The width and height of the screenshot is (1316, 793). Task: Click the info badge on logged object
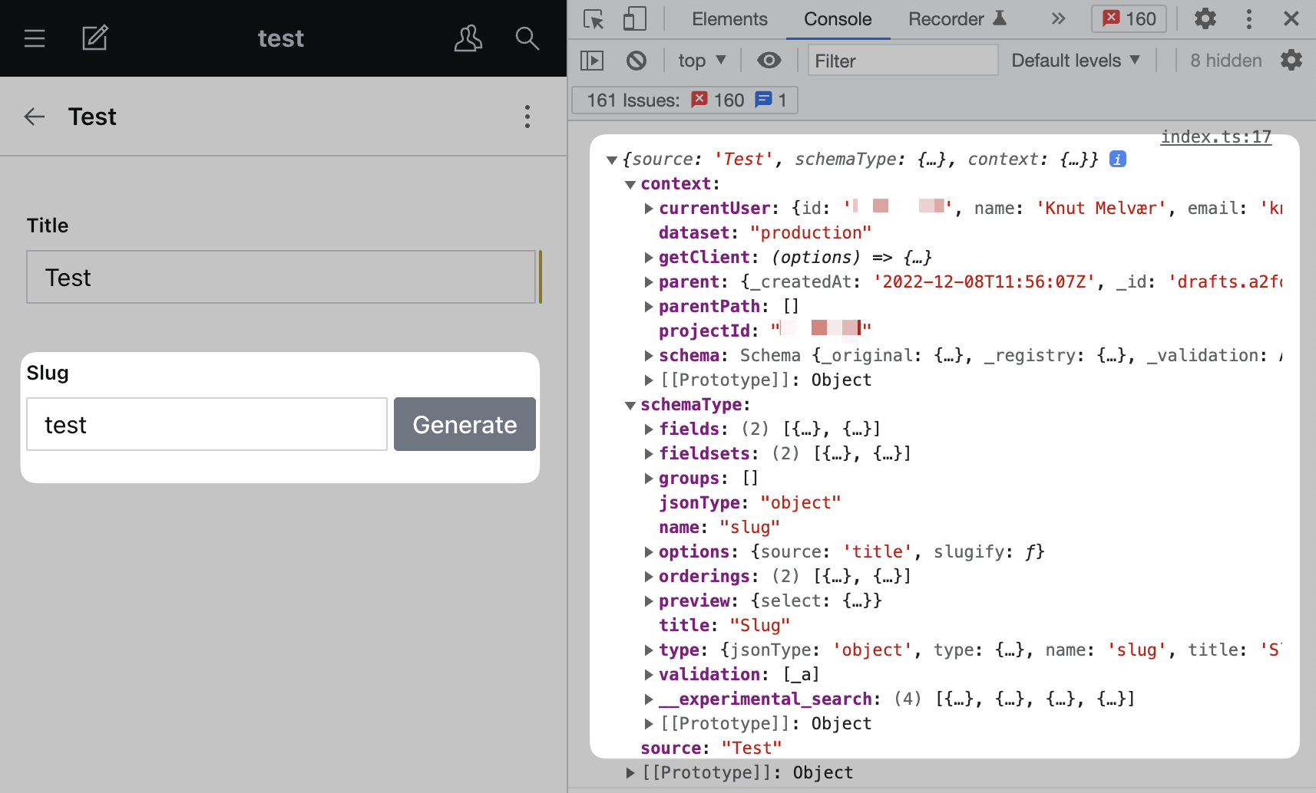tap(1118, 159)
